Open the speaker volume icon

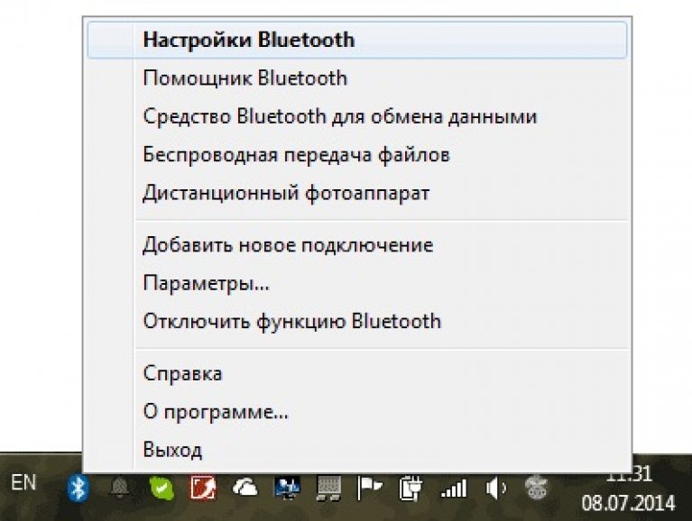495,488
